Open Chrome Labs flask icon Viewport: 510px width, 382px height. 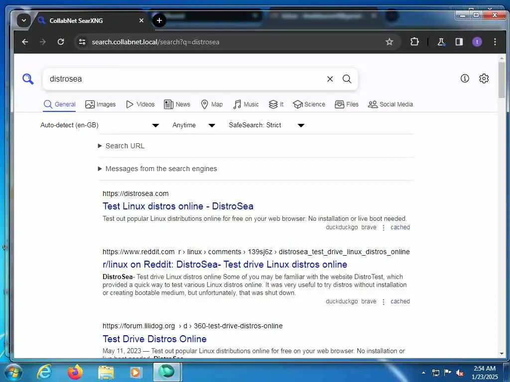441,42
